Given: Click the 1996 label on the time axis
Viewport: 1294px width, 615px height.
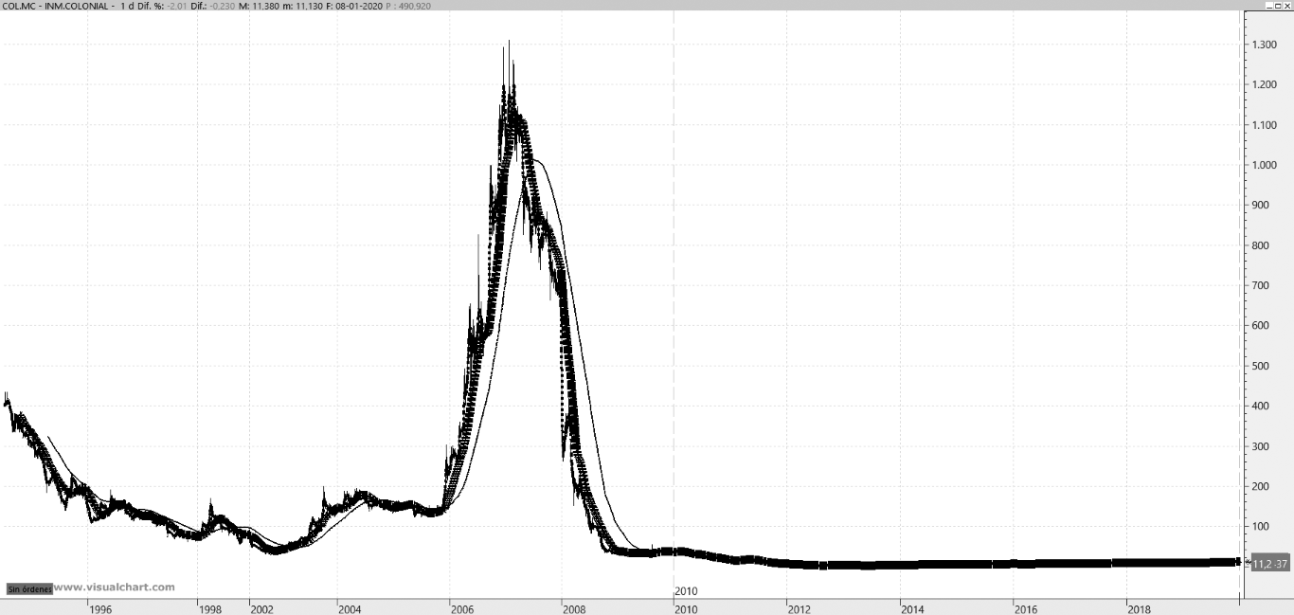Looking at the screenshot, I should point(100,608).
